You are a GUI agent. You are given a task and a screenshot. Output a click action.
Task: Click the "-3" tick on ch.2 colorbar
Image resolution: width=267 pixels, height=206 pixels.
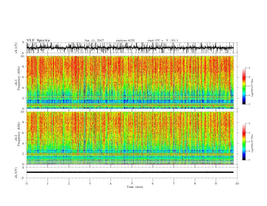tap(249, 124)
